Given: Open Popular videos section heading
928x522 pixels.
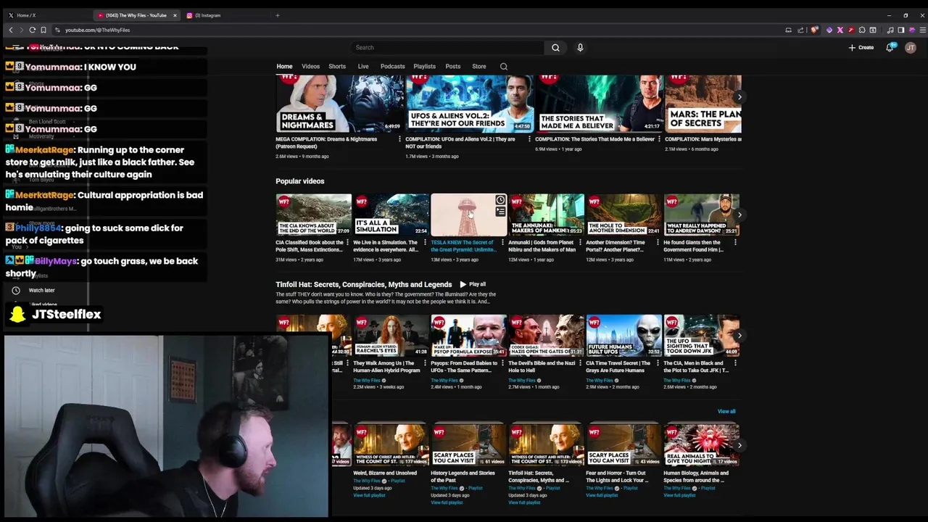Looking at the screenshot, I should [300, 181].
